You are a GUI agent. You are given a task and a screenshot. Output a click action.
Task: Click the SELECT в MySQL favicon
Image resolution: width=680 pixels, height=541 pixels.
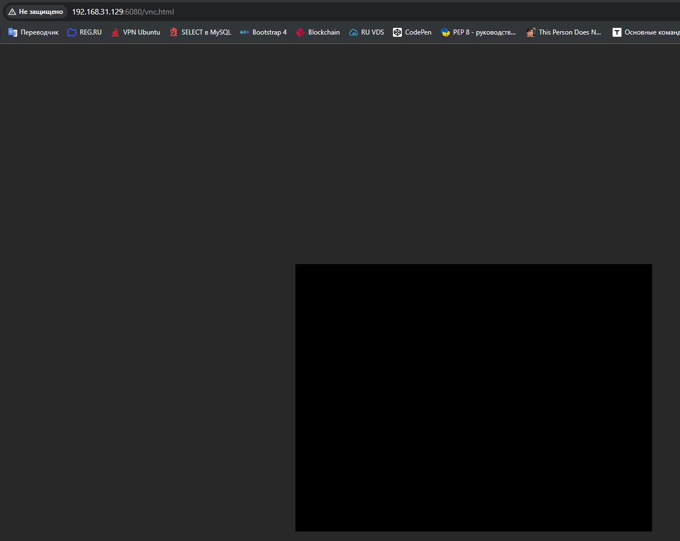[x=174, y=32]
